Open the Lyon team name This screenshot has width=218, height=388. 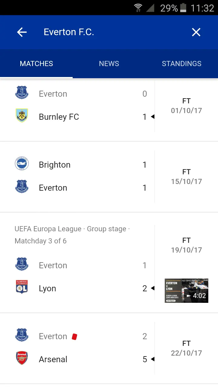[x=48, y=289]
